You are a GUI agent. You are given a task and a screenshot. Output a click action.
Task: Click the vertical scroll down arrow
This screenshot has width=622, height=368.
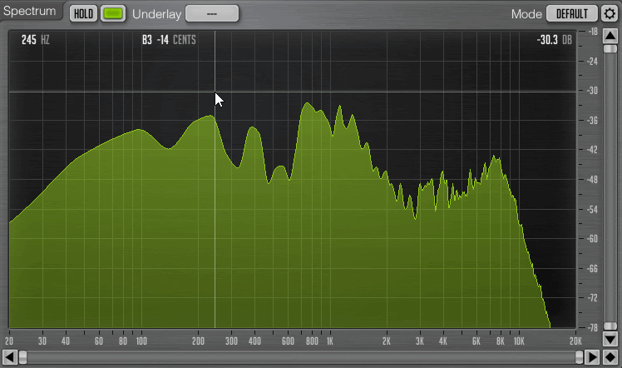pos(610,340)
